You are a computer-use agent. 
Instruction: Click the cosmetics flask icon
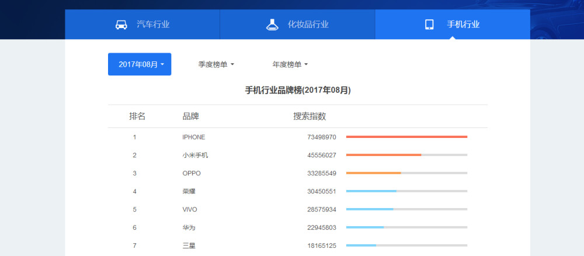click(x=273, y=25)
